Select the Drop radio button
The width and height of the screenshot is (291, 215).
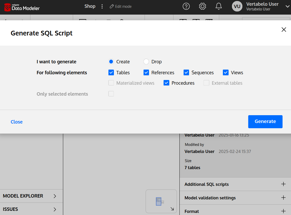tap(146, 62)
